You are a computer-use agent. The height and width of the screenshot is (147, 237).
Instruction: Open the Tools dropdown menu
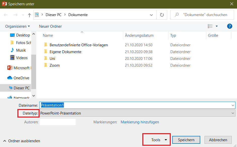[159, 140]
